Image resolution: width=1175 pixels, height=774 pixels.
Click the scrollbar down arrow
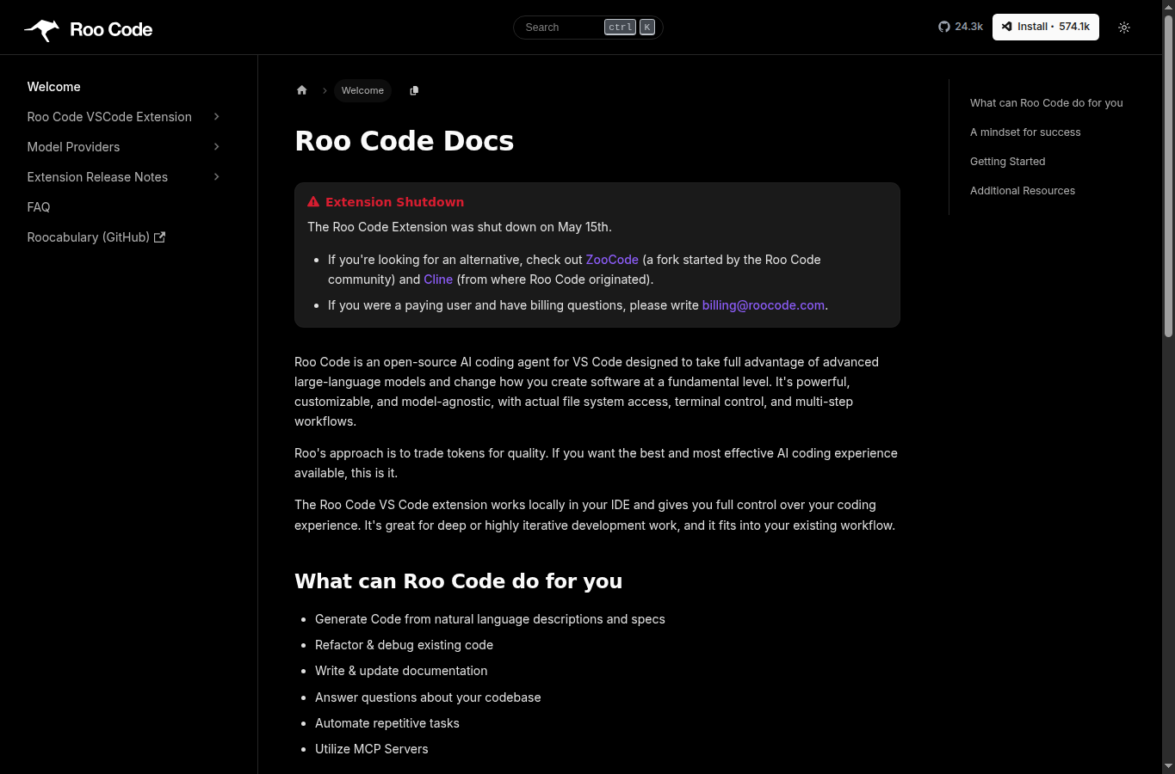[1168, 765]
